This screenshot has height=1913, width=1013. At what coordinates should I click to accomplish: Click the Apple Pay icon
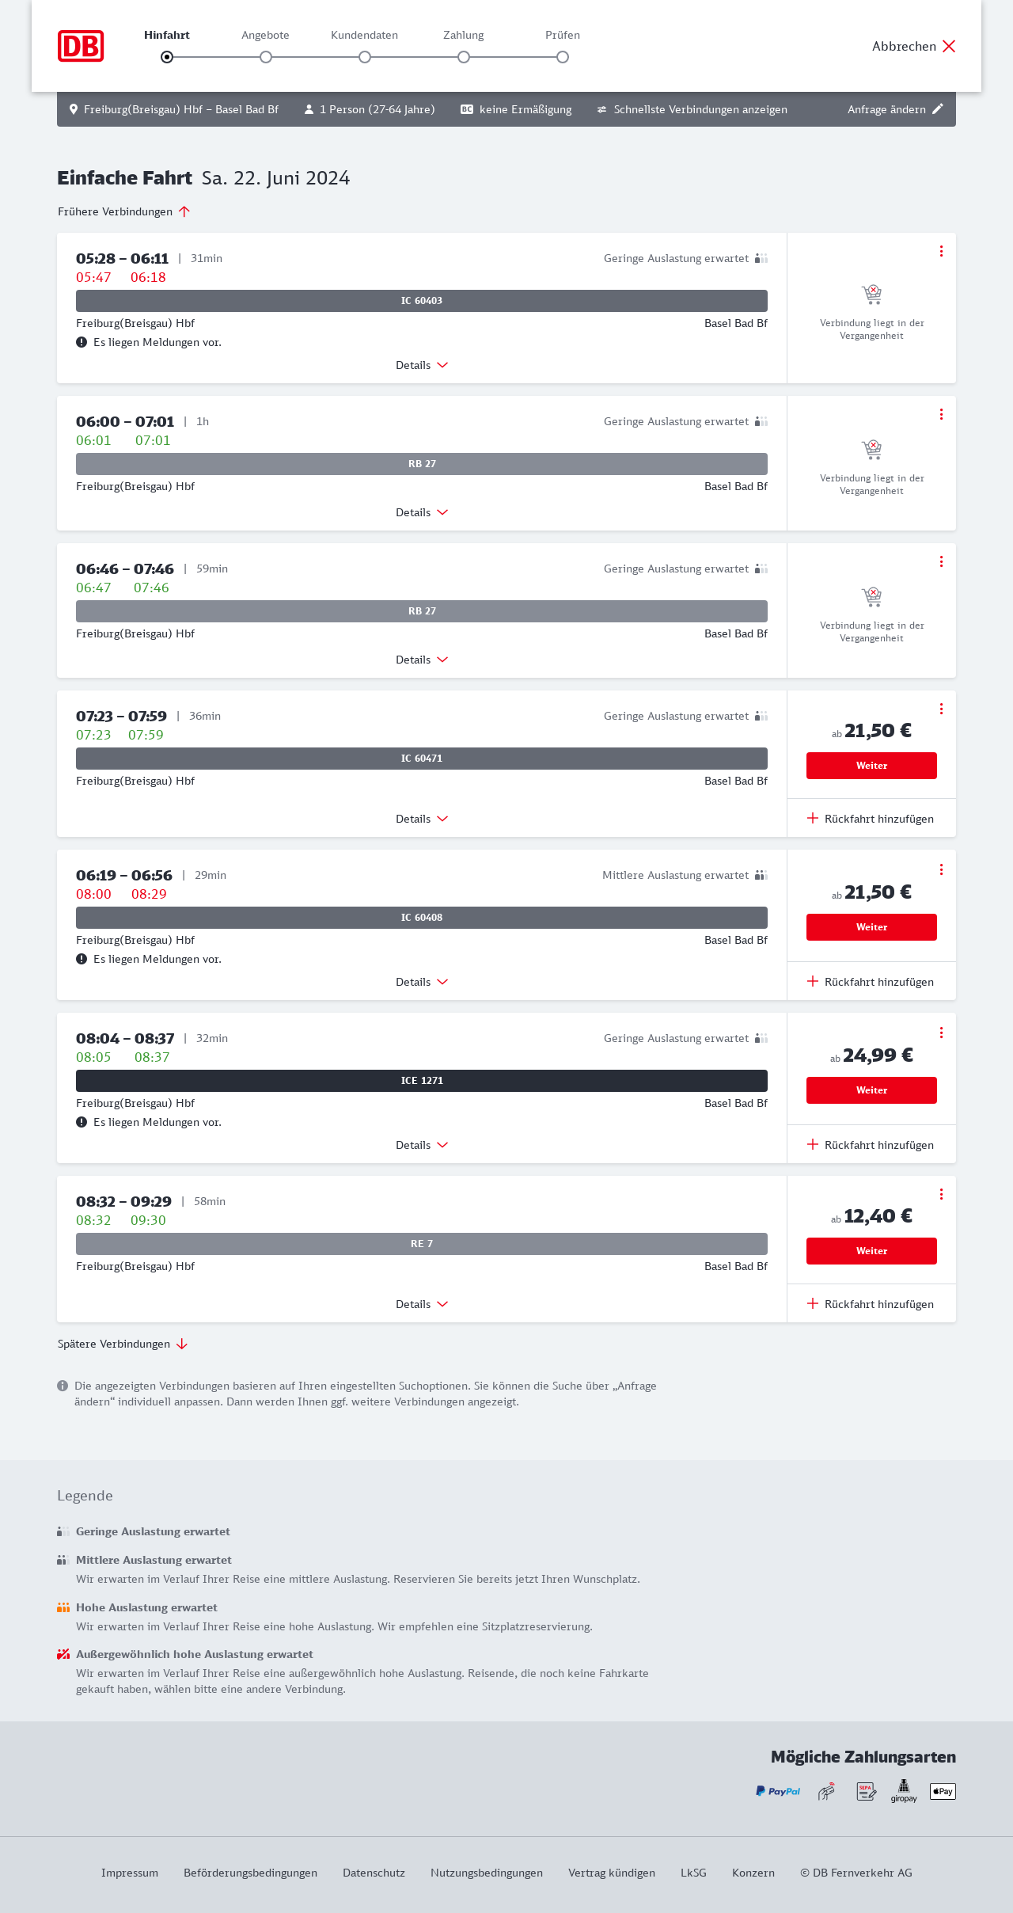pyautogui.click(x=943, y=1791)
